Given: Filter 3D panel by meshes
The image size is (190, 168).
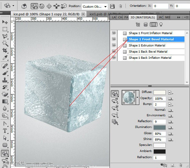Looking at the screenshot, I should click(x=145, y=25).
